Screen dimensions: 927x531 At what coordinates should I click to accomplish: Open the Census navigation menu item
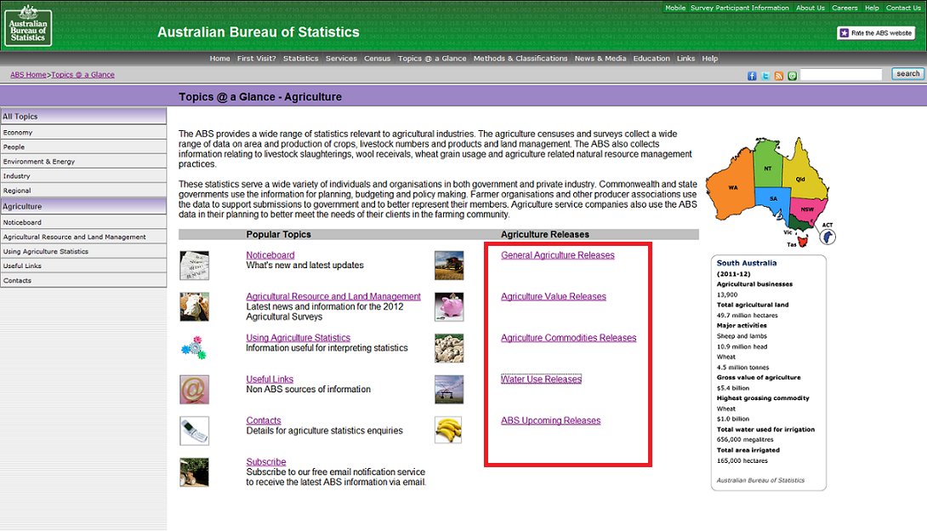[377, 58]
